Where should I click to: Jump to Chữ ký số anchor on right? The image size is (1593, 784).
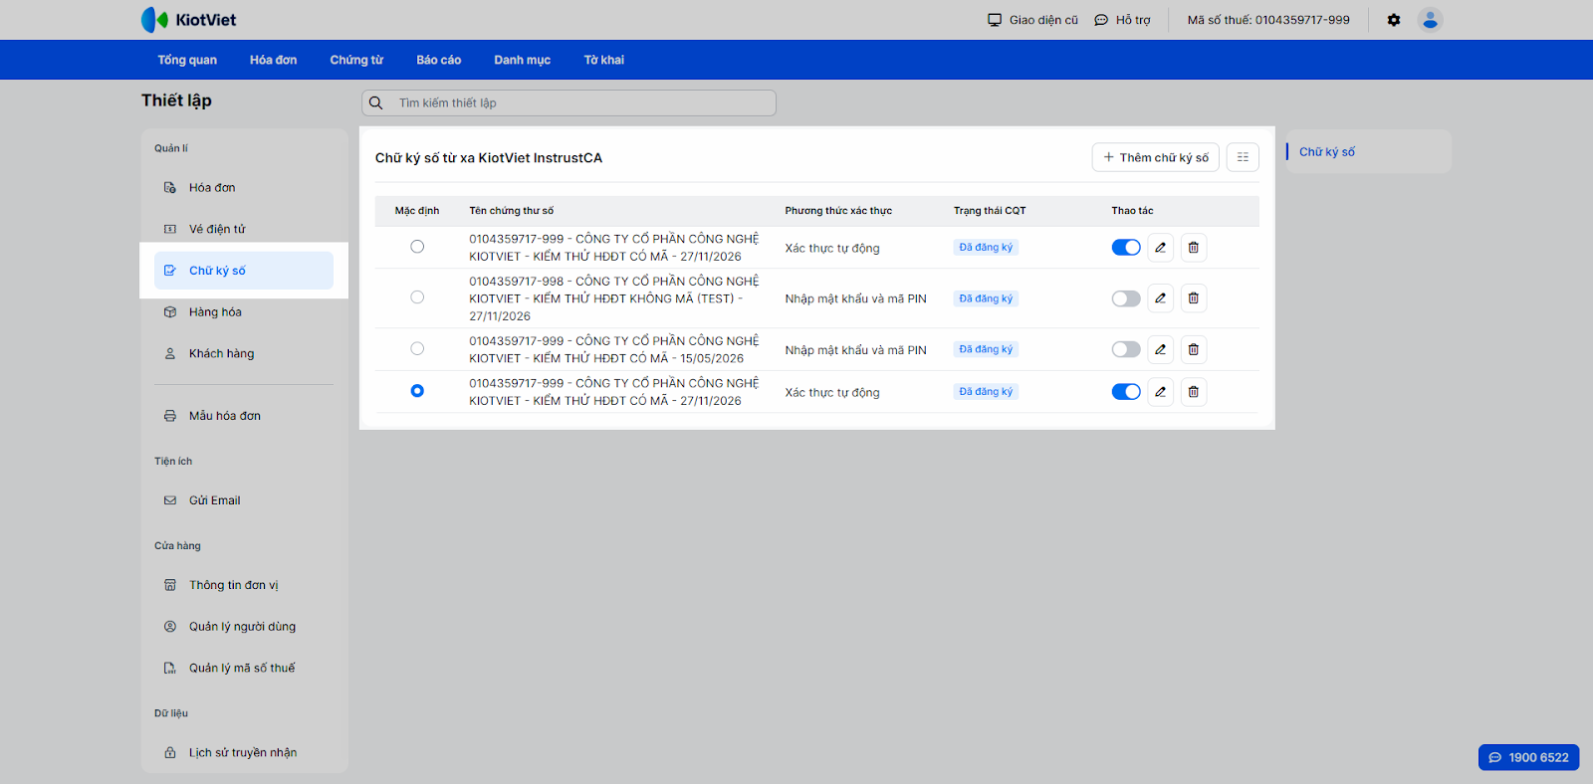click(x=1327, y=152)
